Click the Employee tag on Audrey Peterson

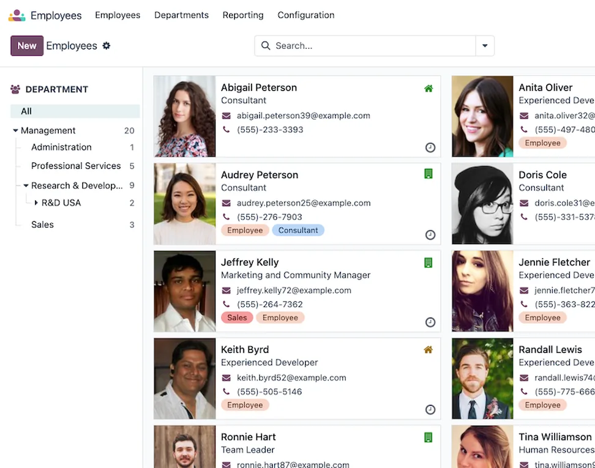pos(245,230)
